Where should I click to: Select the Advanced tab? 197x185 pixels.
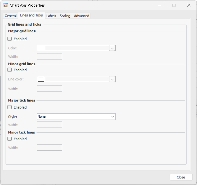81,16
